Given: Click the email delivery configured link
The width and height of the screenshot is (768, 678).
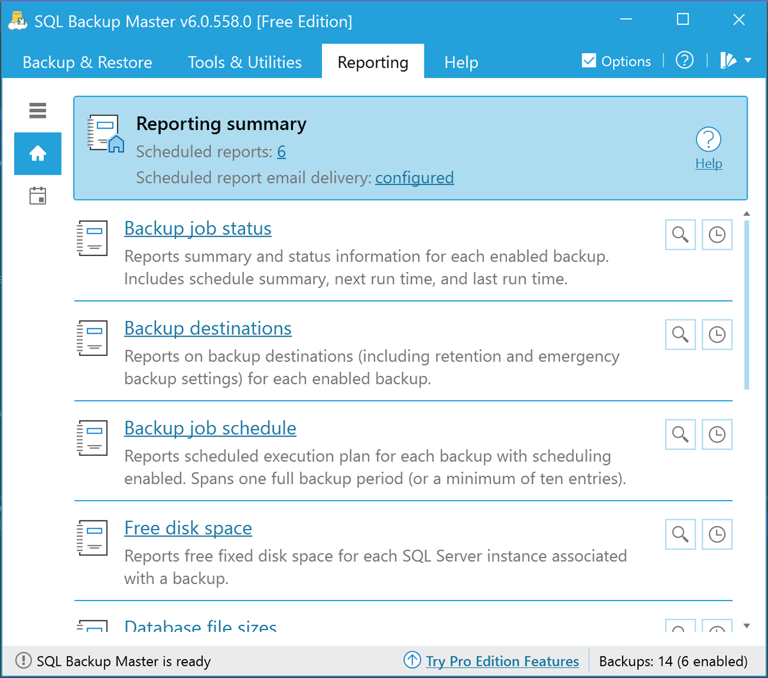Looking at the screenshot, I should (414, 177).
